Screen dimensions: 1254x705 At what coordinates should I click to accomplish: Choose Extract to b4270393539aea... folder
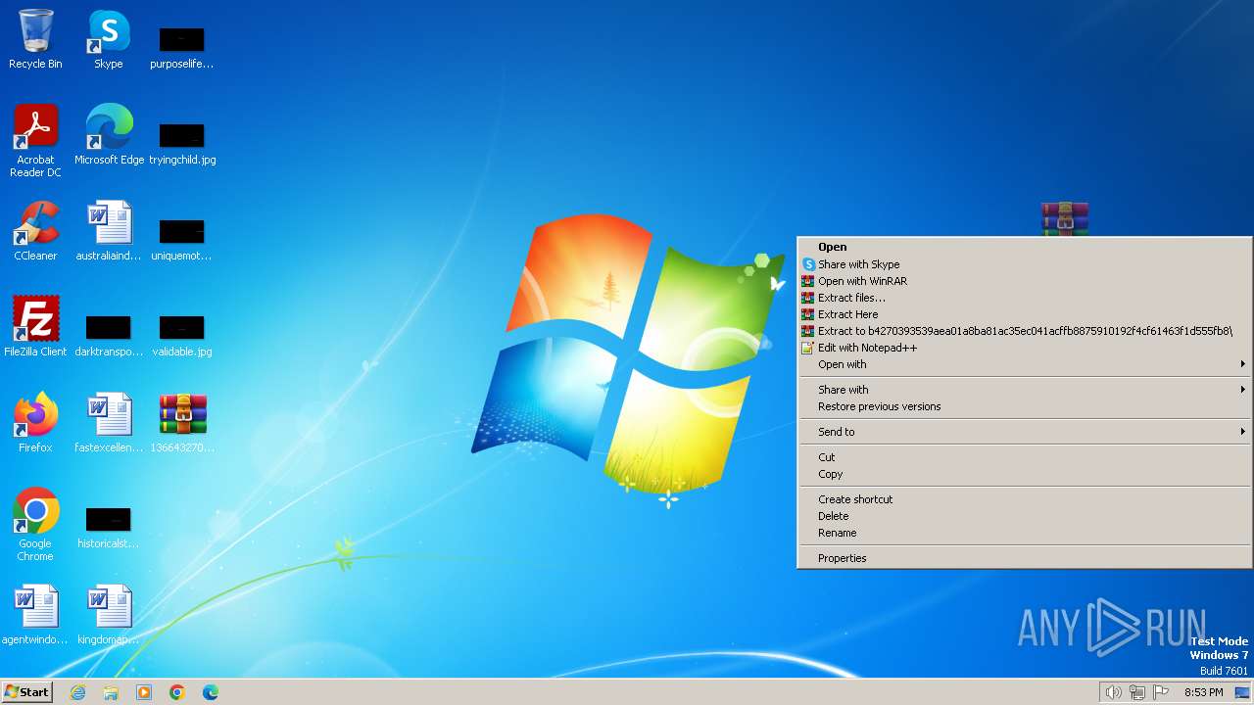1025,331
